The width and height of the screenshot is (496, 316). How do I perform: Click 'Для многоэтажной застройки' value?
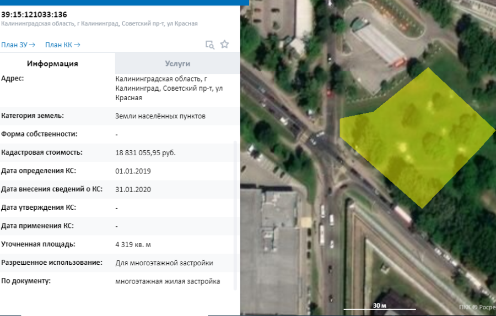(x=164, y=263)
